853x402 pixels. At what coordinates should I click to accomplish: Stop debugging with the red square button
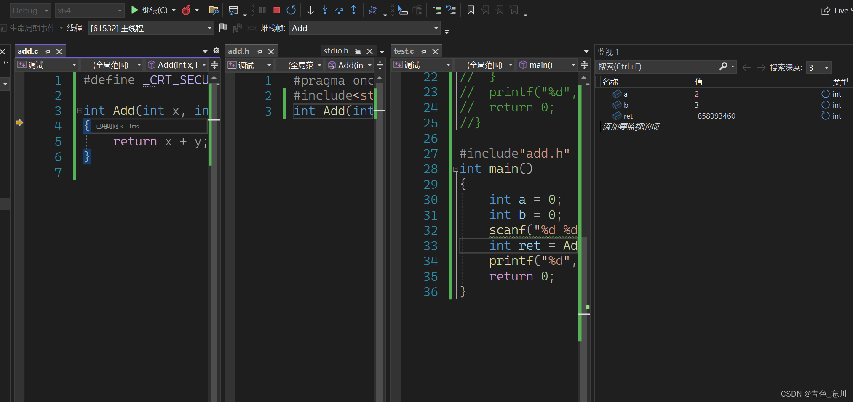click(277, 10)
